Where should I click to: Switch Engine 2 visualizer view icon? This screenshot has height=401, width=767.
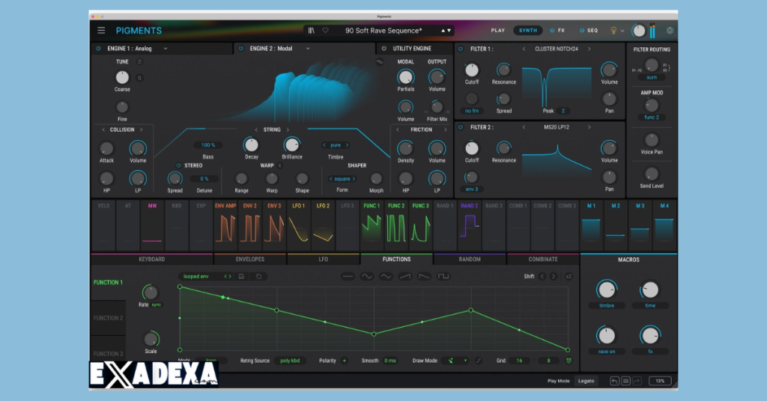coord(380,62)
